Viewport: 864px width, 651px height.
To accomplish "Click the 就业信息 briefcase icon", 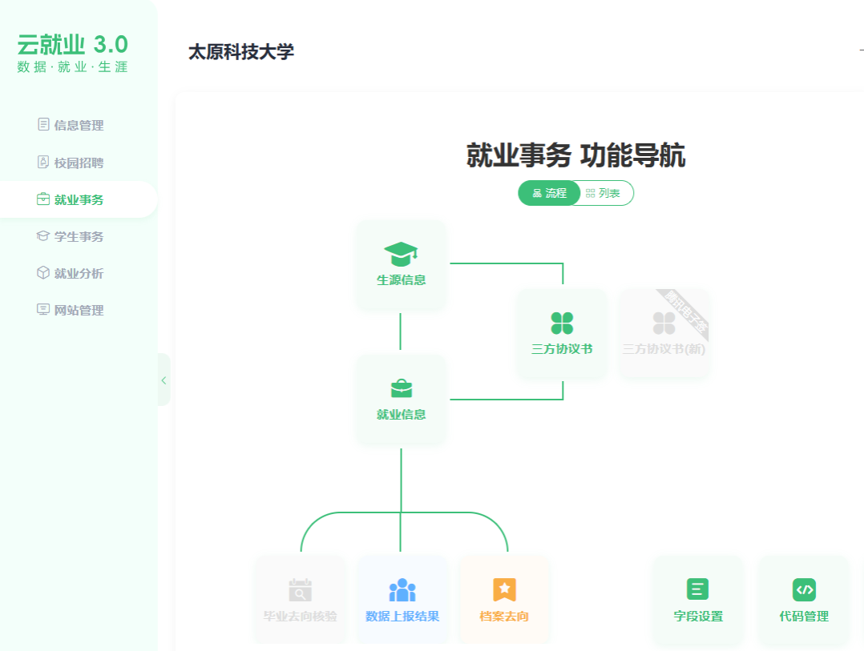I will coord(401,389).
